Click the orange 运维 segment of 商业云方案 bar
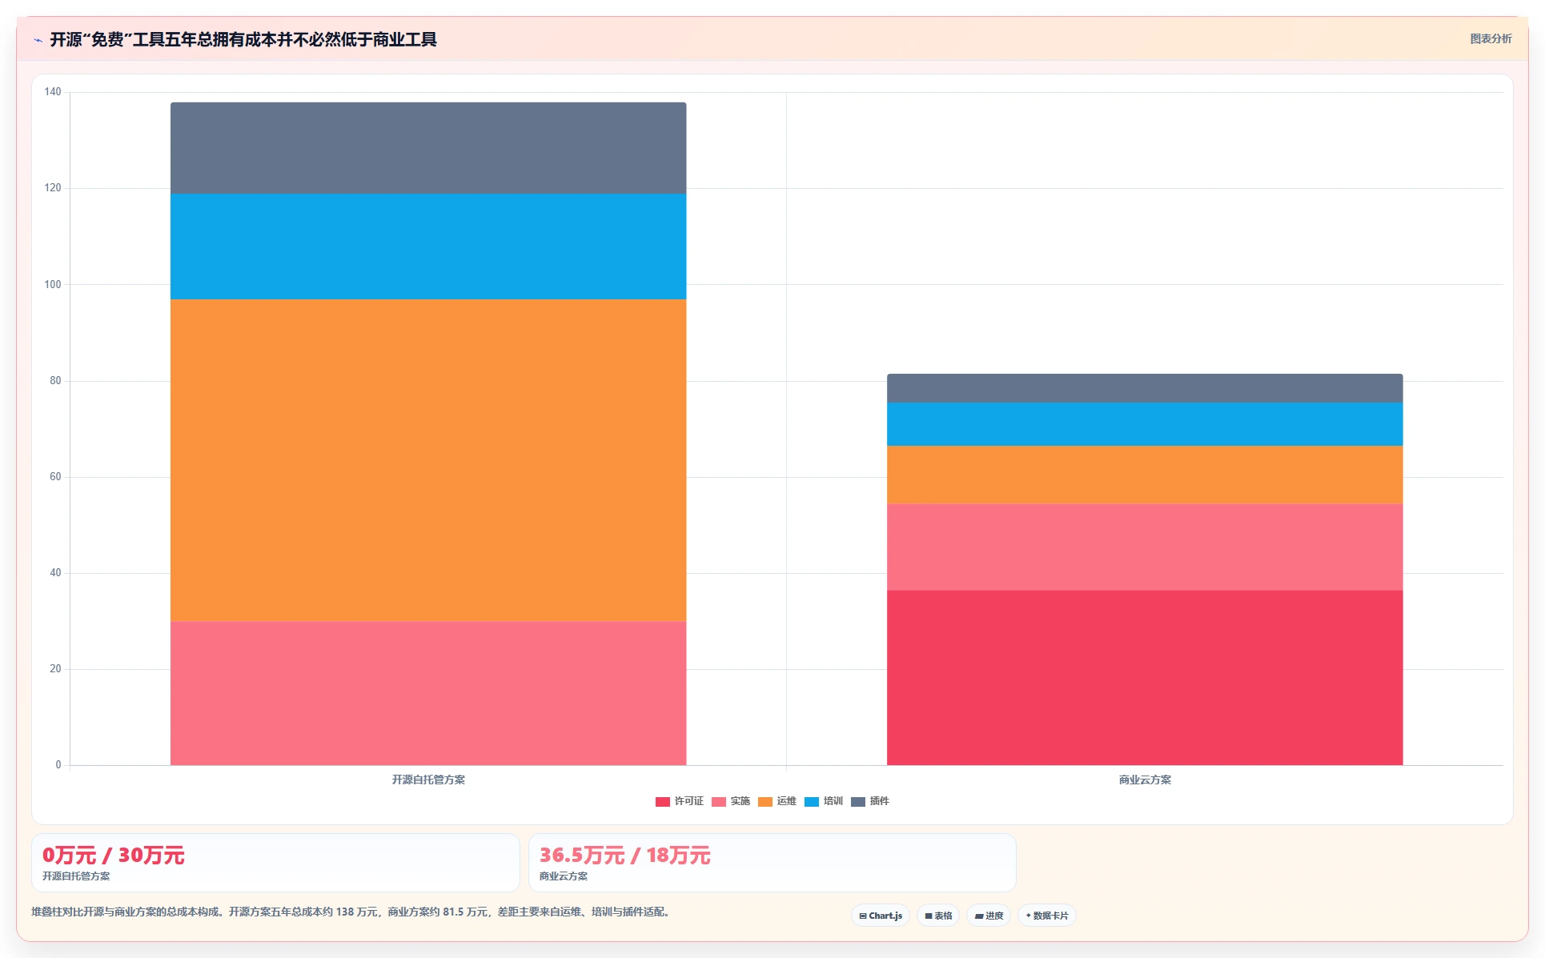The height and width of the screenshot is (958, 1545). click(1145, 475)
